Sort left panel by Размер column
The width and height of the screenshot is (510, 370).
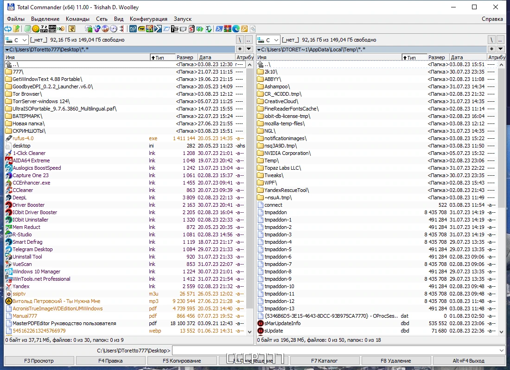coord(185,57)
